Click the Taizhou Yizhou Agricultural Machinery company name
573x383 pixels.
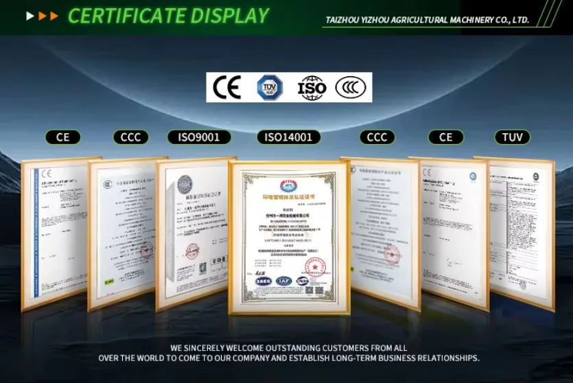click(x=426, y=20)
